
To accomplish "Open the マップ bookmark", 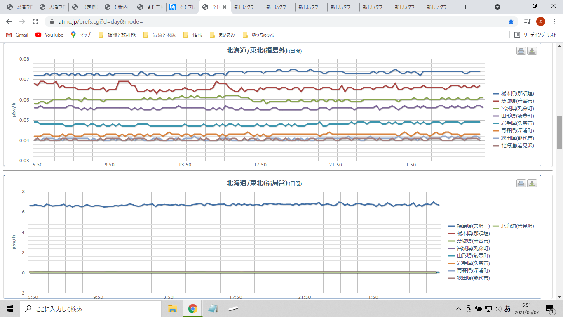I will [x=81, y=35].
